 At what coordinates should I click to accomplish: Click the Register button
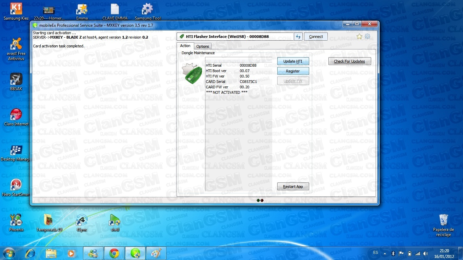pyautogui.click(x=293, y=71)
